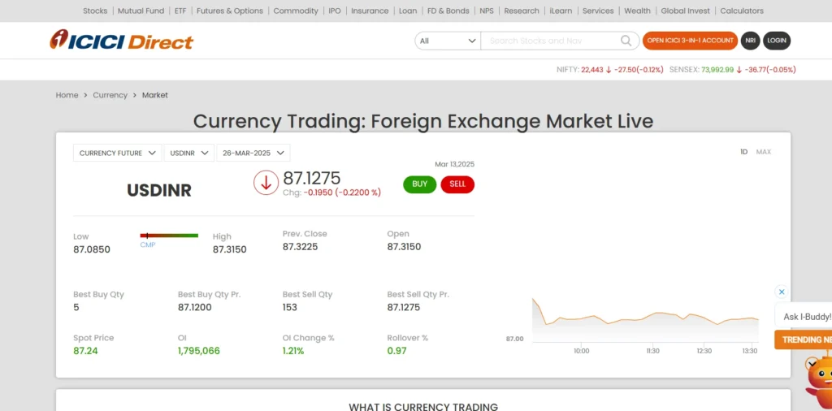Click the OI value 1,795,066
The image size is (832, 411).
click(x=199, y=351)
